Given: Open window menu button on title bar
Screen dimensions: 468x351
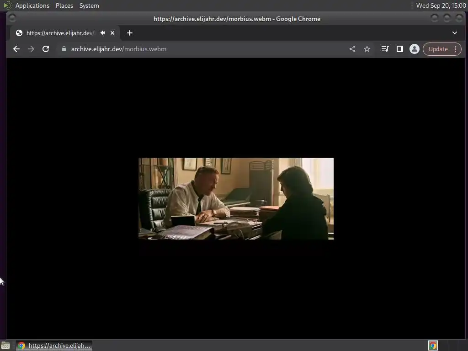Looking at the screenshot, I should point(12,18).
